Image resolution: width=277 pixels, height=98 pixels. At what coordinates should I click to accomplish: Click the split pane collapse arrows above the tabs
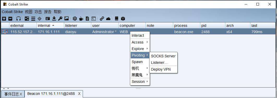[6, 88]
